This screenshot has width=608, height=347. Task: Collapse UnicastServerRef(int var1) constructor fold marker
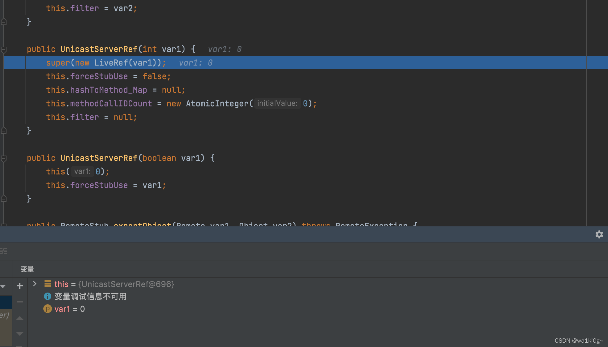click(x=4, y=49)
